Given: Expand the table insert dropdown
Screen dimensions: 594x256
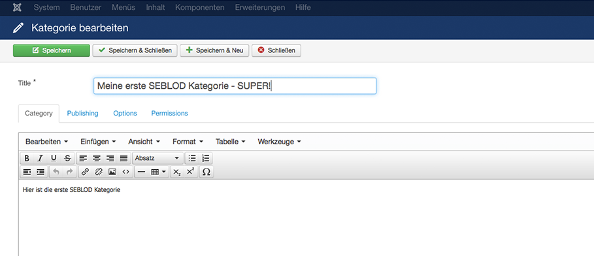Looking at the screenshot, I should [158, 172].
